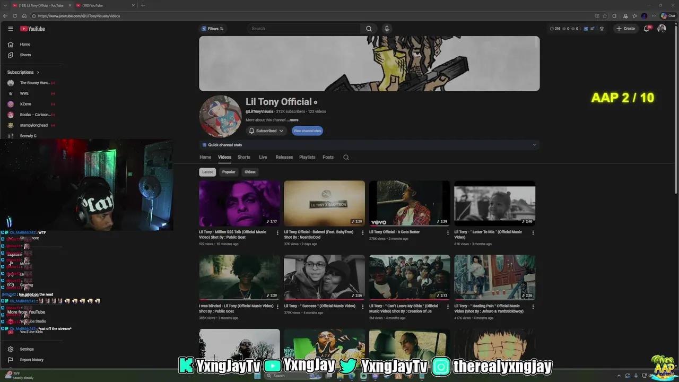679x382 pixels.
Task: Reload the page with browser refresh icon
Action: (14, 16)
